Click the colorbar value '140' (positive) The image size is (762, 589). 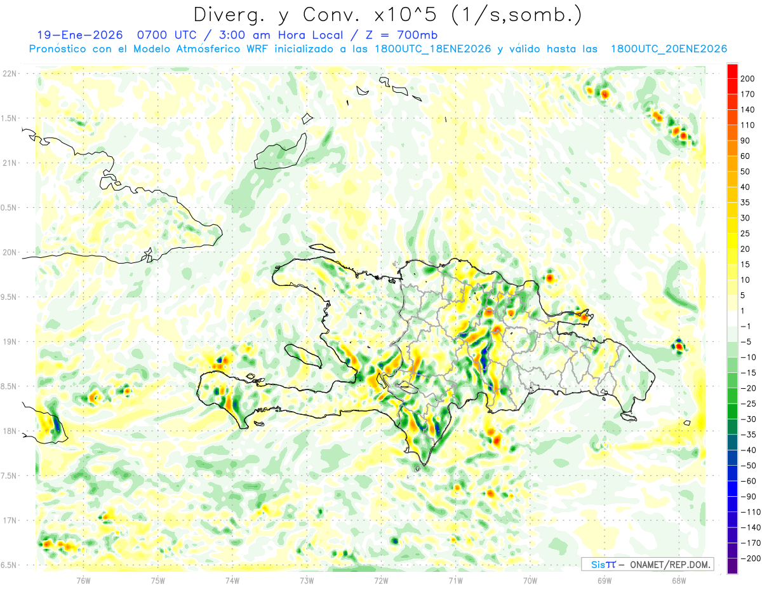coord(749,110)
